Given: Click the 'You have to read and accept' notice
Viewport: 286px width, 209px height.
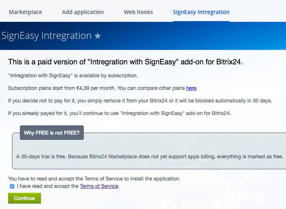Looking at the screenshot, I should [x=94, y=179].
